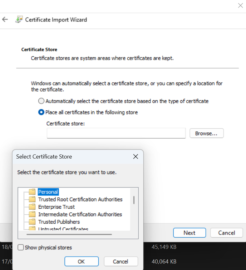Select the Enterprise Trust store entry

[x=57, y=207]
